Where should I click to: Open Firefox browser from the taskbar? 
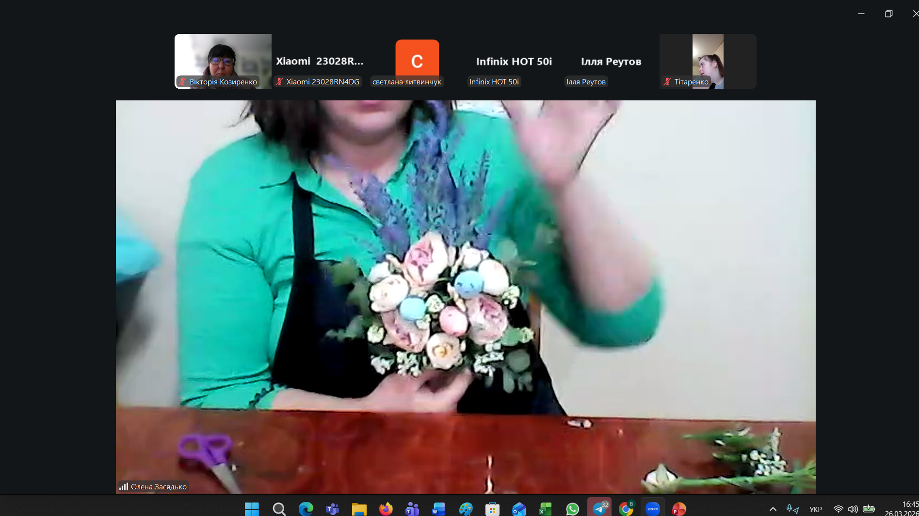pyautogui.click(x=386, y=509)
